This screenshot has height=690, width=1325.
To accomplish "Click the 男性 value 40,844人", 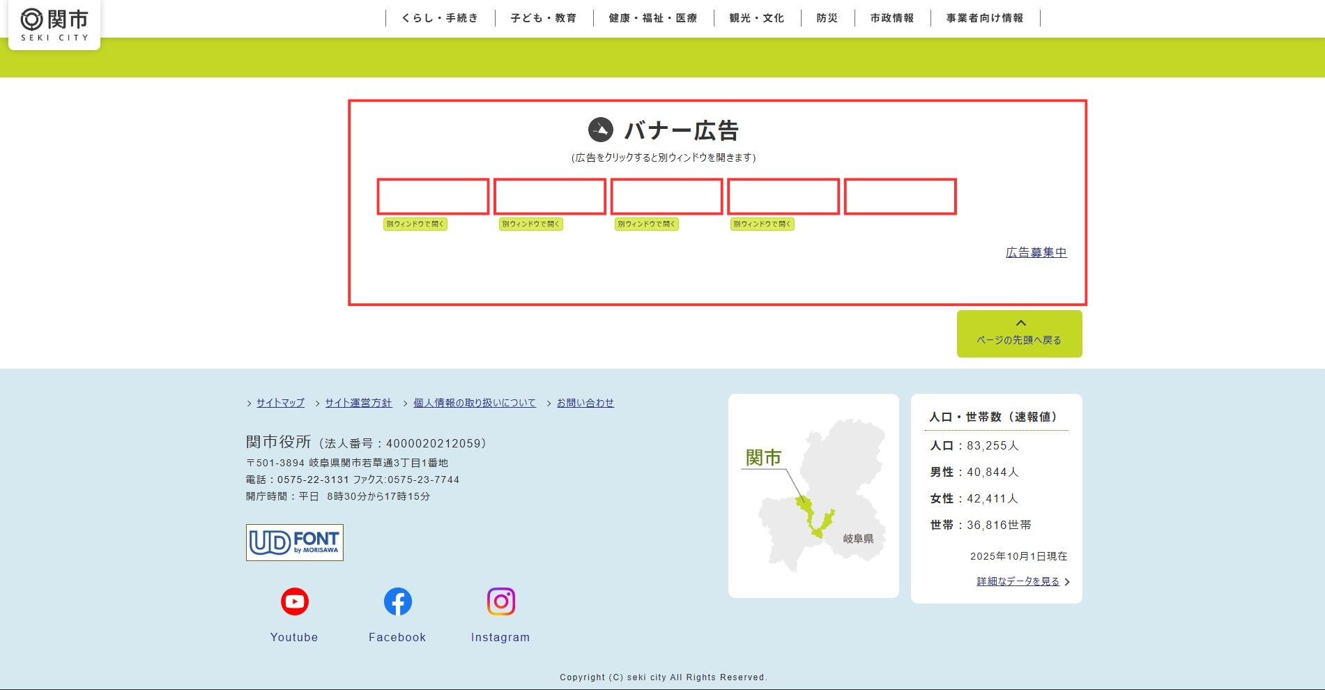I will pos(993,472).
